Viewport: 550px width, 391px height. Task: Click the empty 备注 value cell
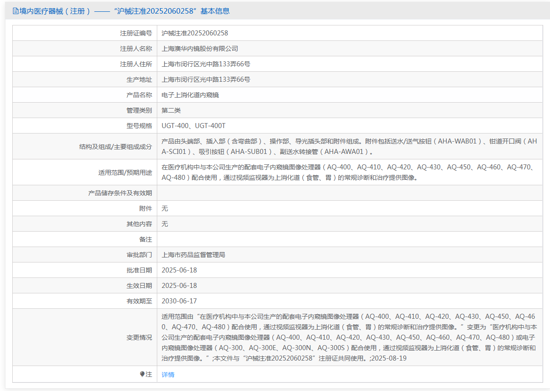(349, 239)
